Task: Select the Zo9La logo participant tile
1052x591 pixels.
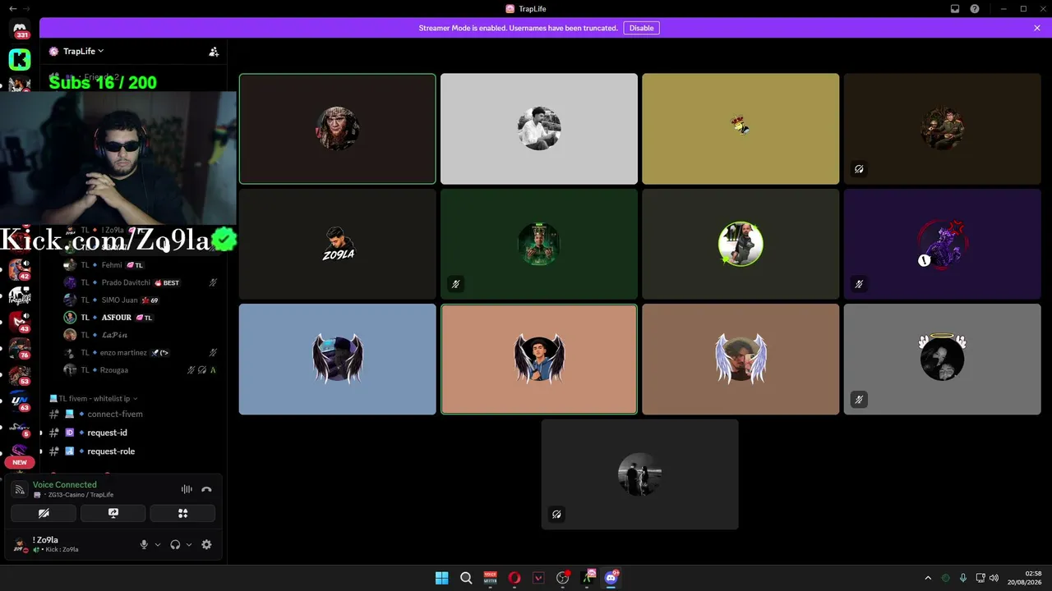Action: (338, 245)
